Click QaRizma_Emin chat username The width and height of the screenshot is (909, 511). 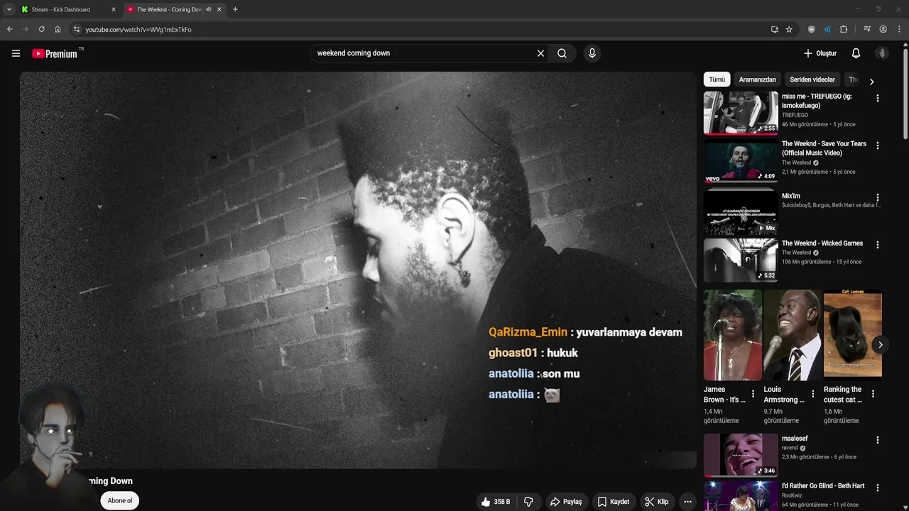pyautogui.click(x=528, y=332)
